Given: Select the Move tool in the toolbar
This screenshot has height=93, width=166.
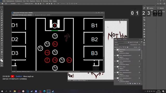Looking at the screenshot, I should [2, 9].
